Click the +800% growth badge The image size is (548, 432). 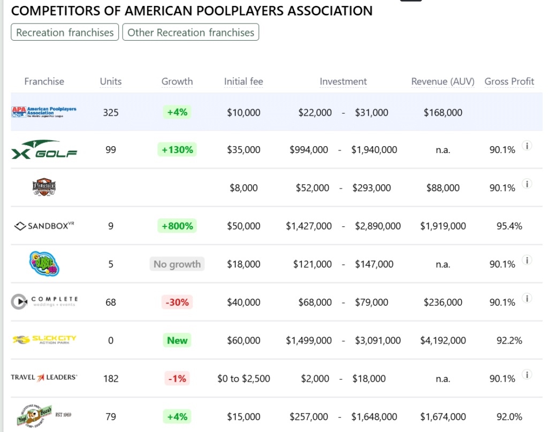click(177, 226)
